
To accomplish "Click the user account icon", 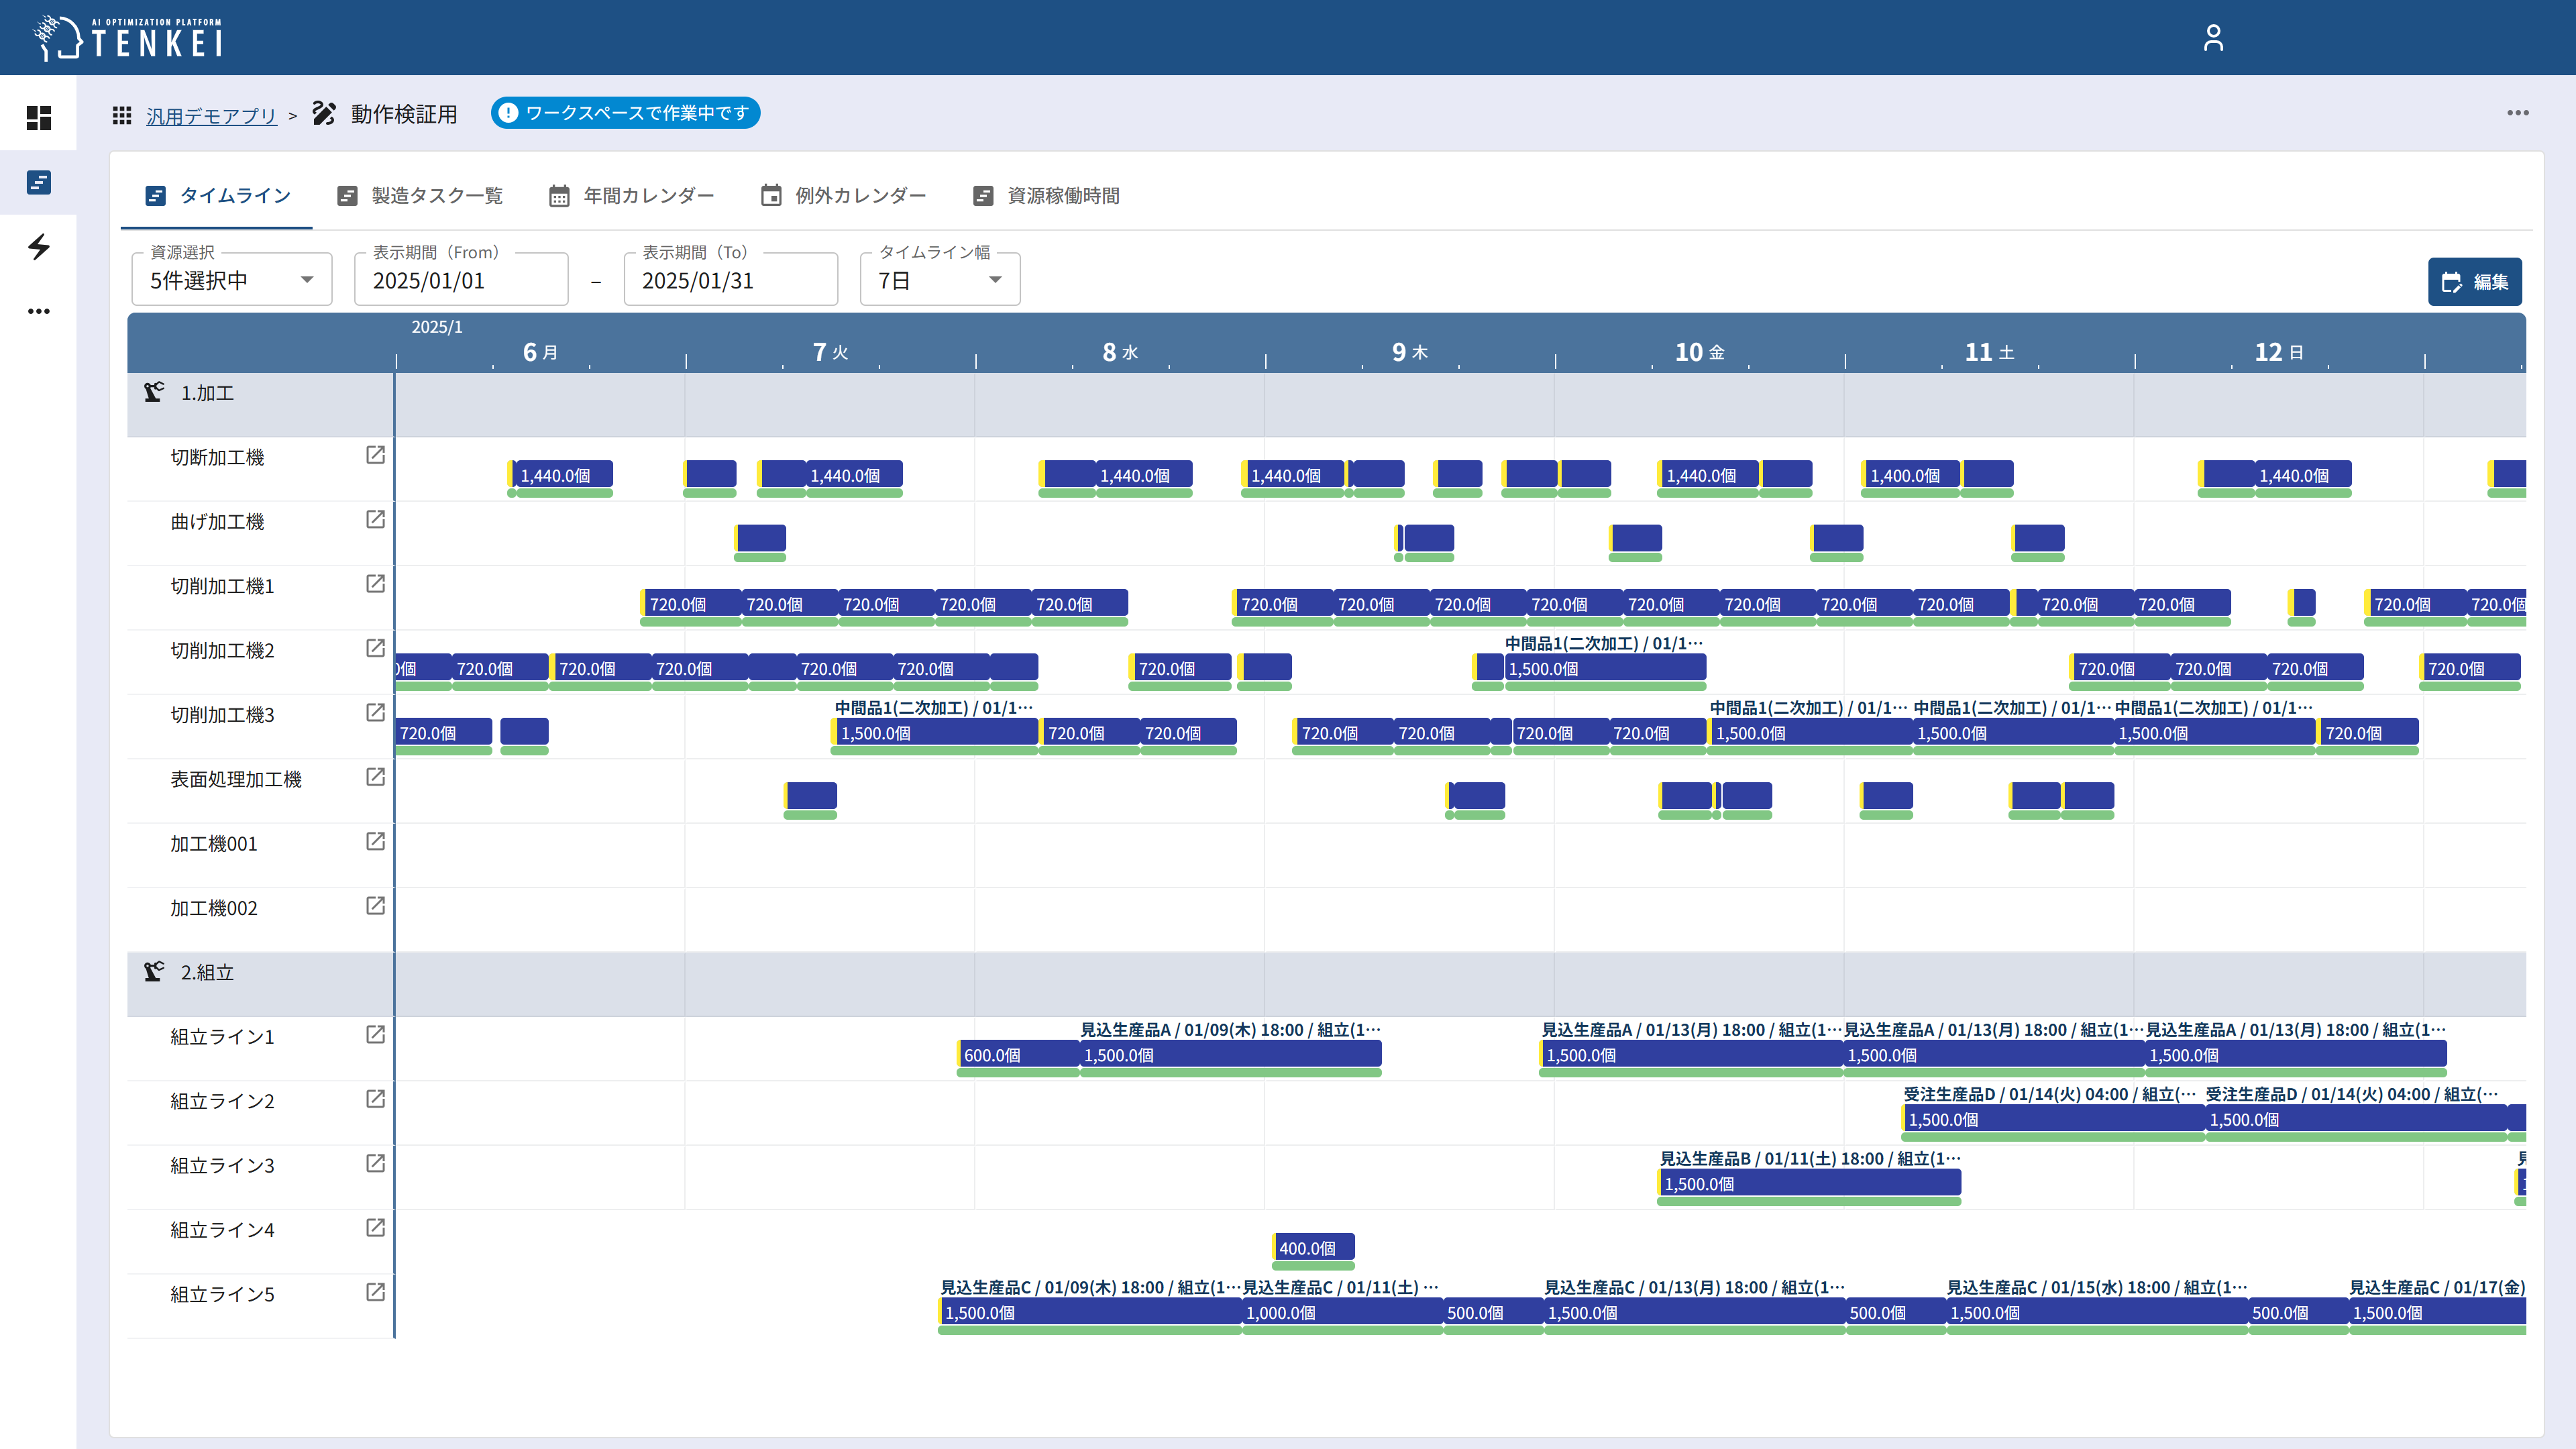I will point(2213,38).
